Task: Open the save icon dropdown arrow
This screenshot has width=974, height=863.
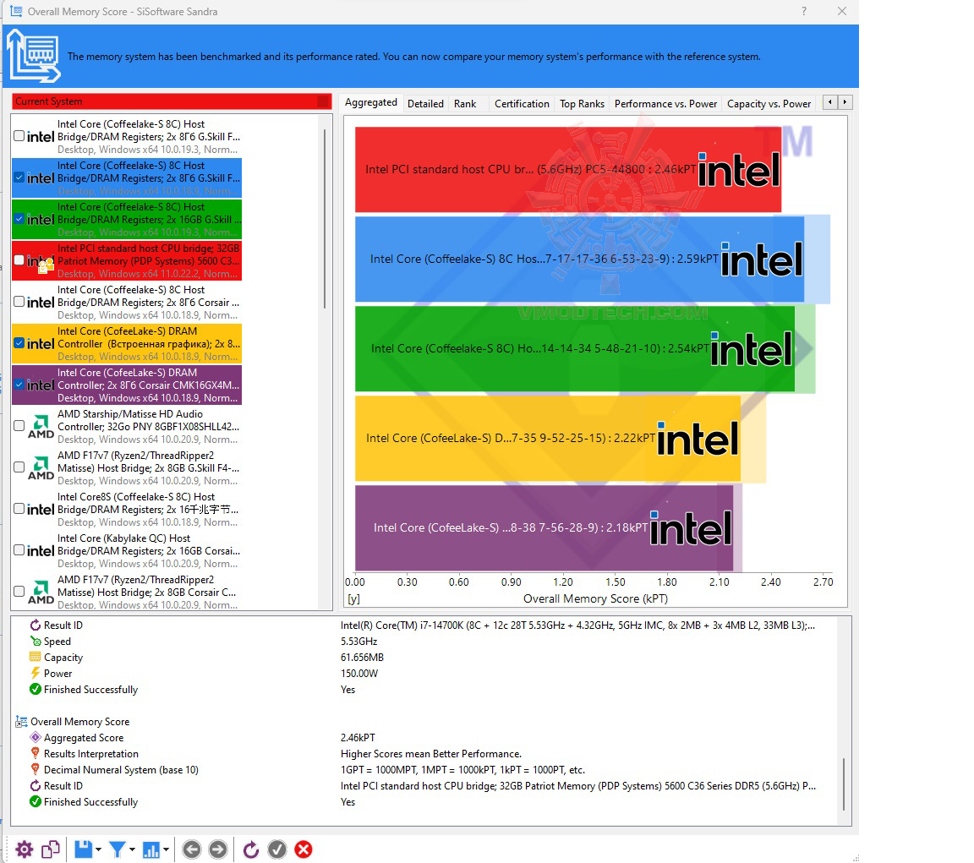Action: [x=98, y=850]
